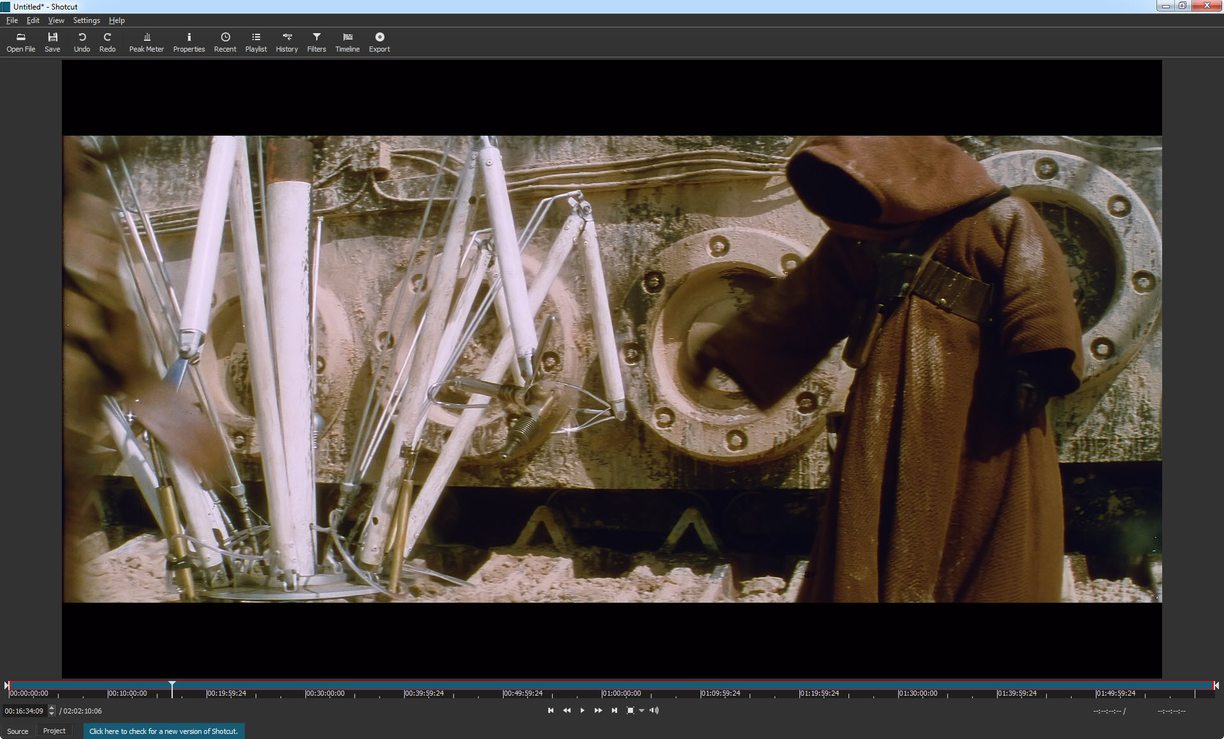Click the white playhead marker on scrubber
Viewport: 1224px width, 739px height.
coord(172,688)
